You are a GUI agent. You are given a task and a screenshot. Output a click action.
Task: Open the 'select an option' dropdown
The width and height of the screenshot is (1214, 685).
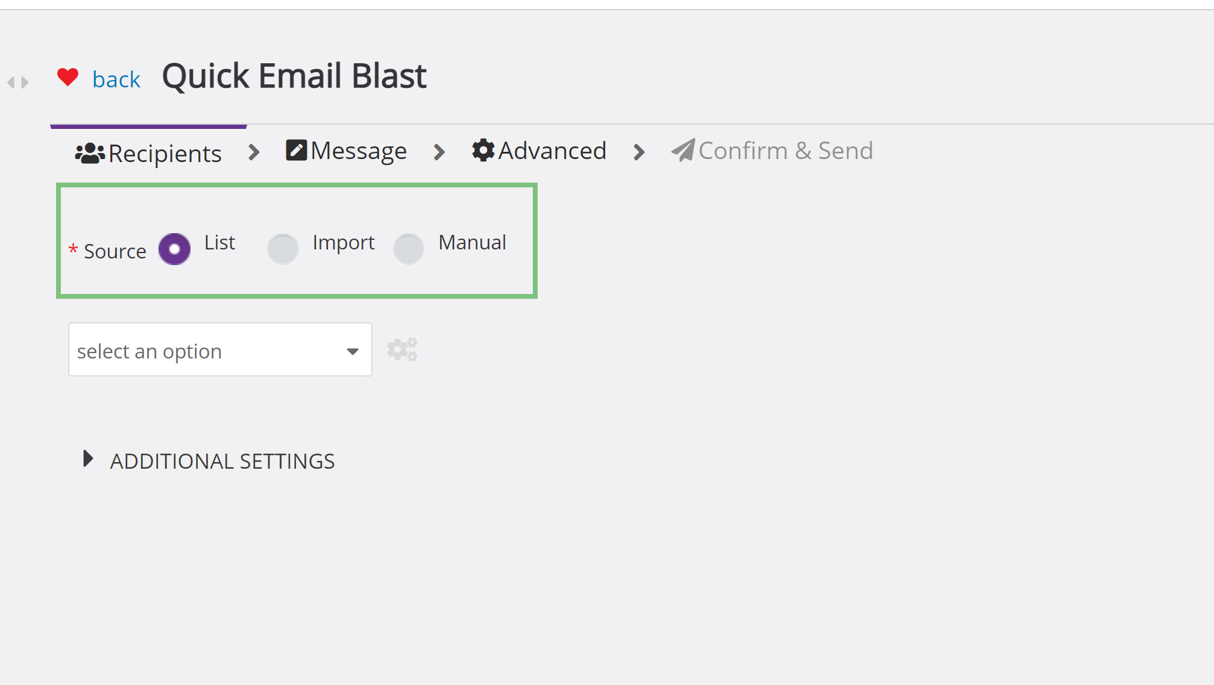point(220,349)
